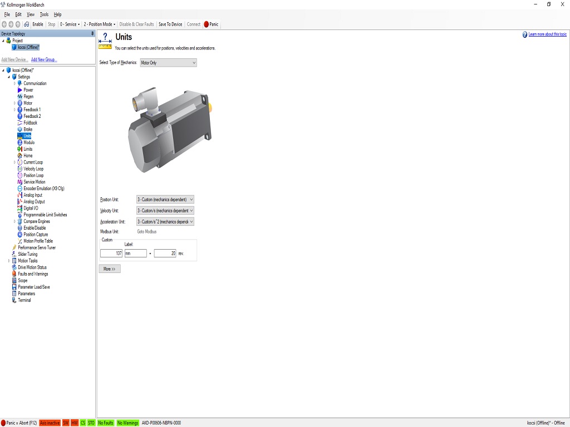Click the STO status indicator
This screenshot has height=427, width=570.
coord(91,423)
